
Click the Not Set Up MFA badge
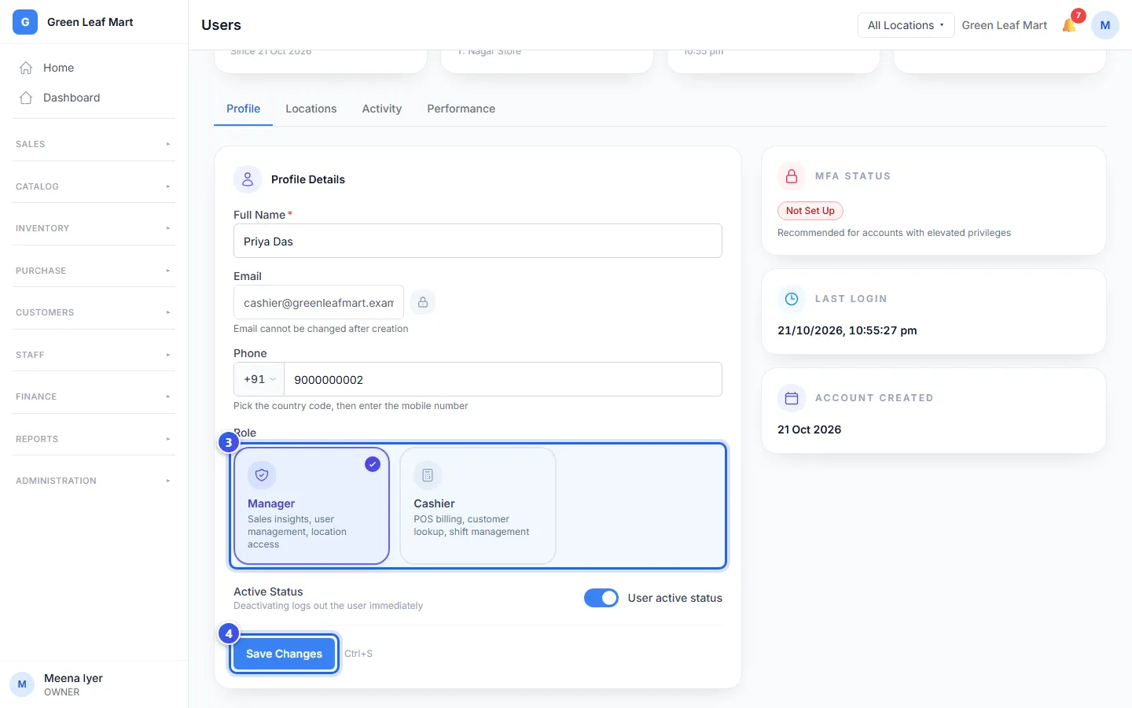point(810,211)
